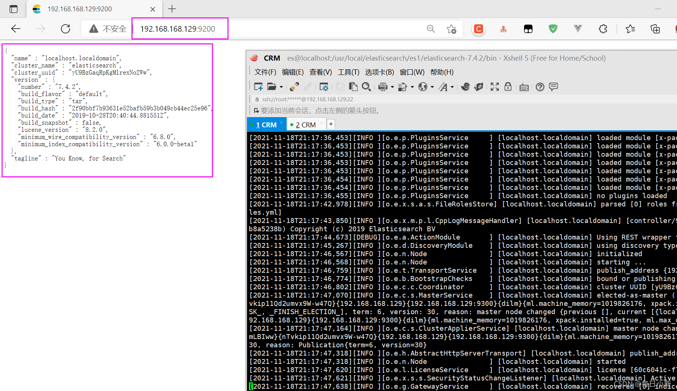Click the font 'A' icon in Xshell
Image resolution: width=677 pixels, height=391 pixels.
pyautogui.click(x=444, y=87)
